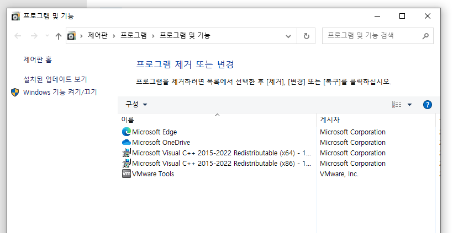Maximize the 프로그램 및 기능 window

tap(402, 16)
